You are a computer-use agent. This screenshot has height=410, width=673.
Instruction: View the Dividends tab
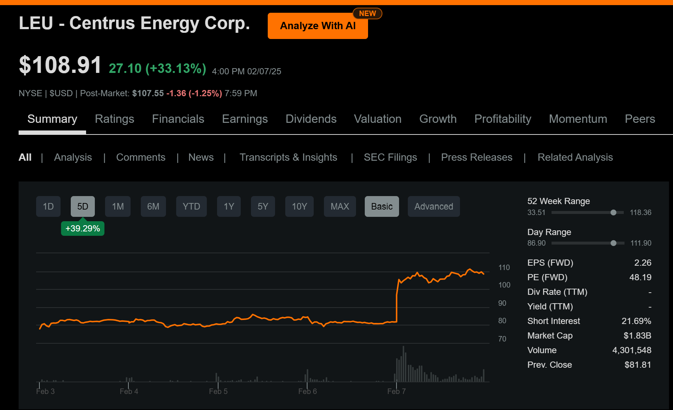(311, 119)
